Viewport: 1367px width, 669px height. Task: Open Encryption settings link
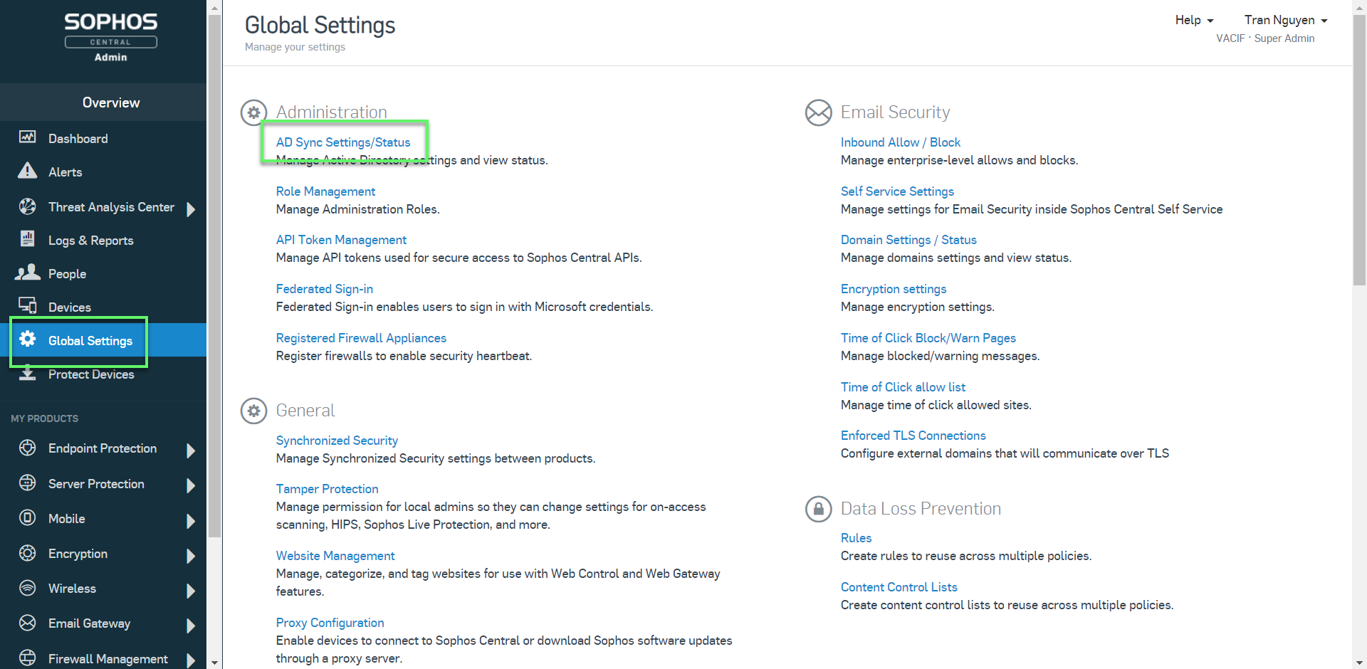tap(894, 289)
